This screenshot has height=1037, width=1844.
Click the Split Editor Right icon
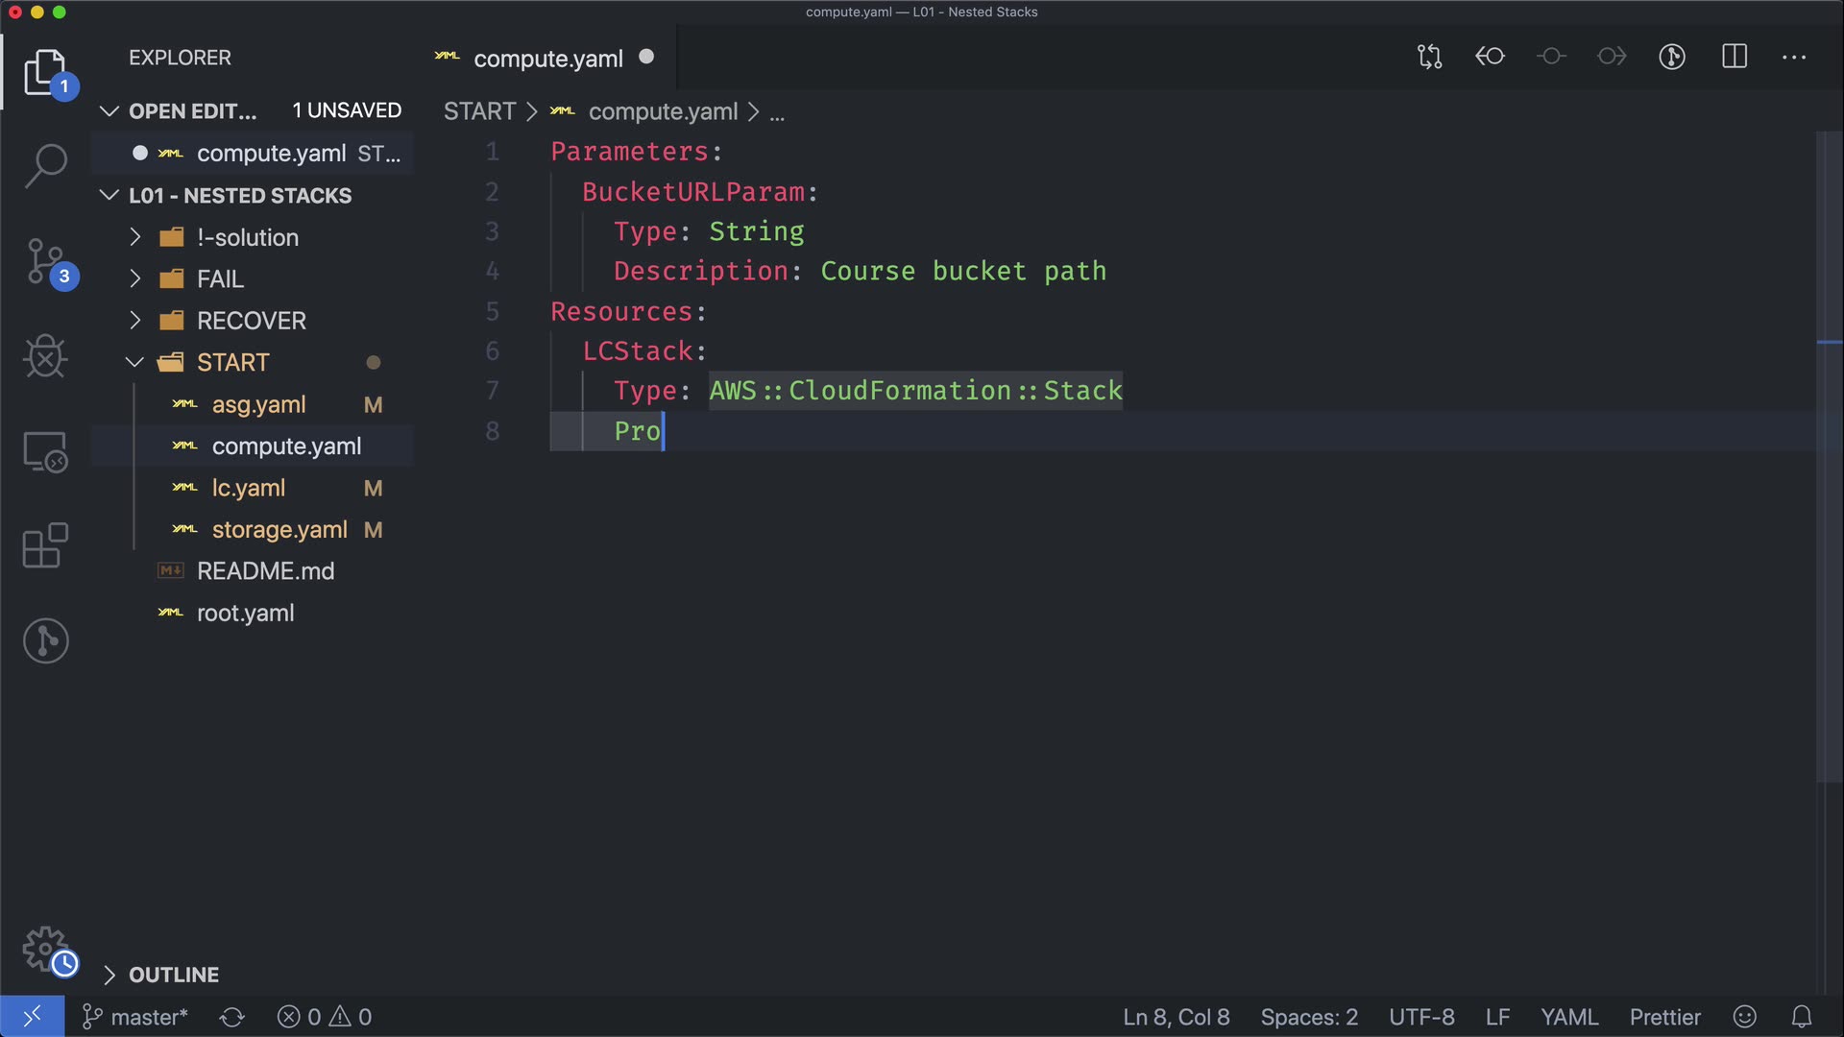tap(1734, 57)
